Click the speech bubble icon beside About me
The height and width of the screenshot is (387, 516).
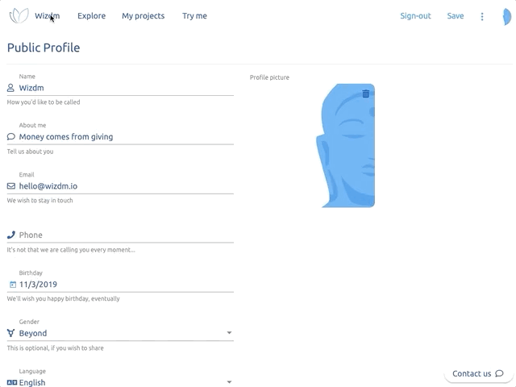(10, 136)
